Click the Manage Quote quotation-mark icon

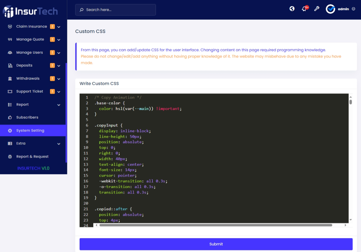point(10,39)
